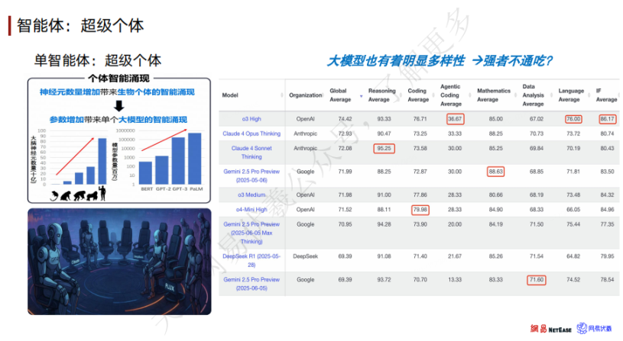Viewport: 623px width, 341px height.
Task: Open the Claude 4 Sonnet Thinking link
Action: point(251,153)
